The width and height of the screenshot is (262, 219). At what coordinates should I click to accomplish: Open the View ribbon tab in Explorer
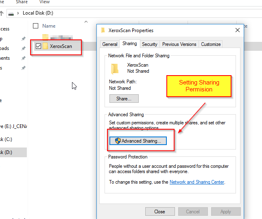[44, 2]
